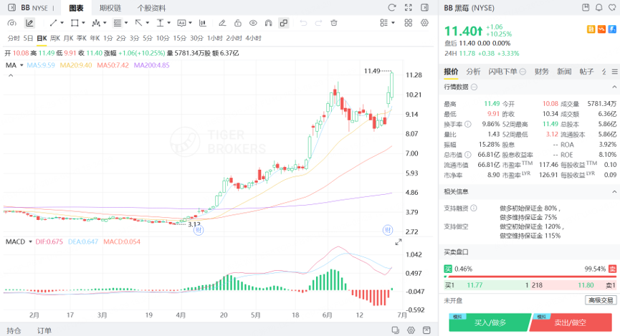Click the eraser tool icon
Screen dimensions: 620x336
pos(222,23)
